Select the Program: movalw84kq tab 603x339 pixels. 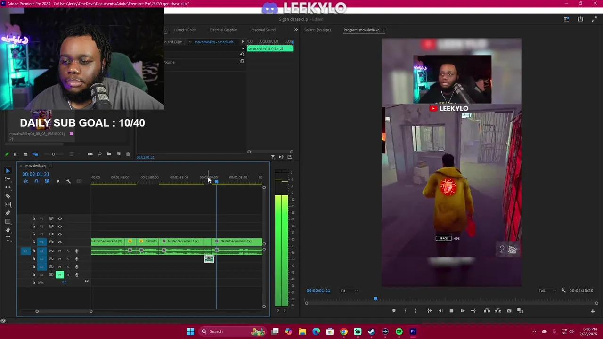(361, 30)
